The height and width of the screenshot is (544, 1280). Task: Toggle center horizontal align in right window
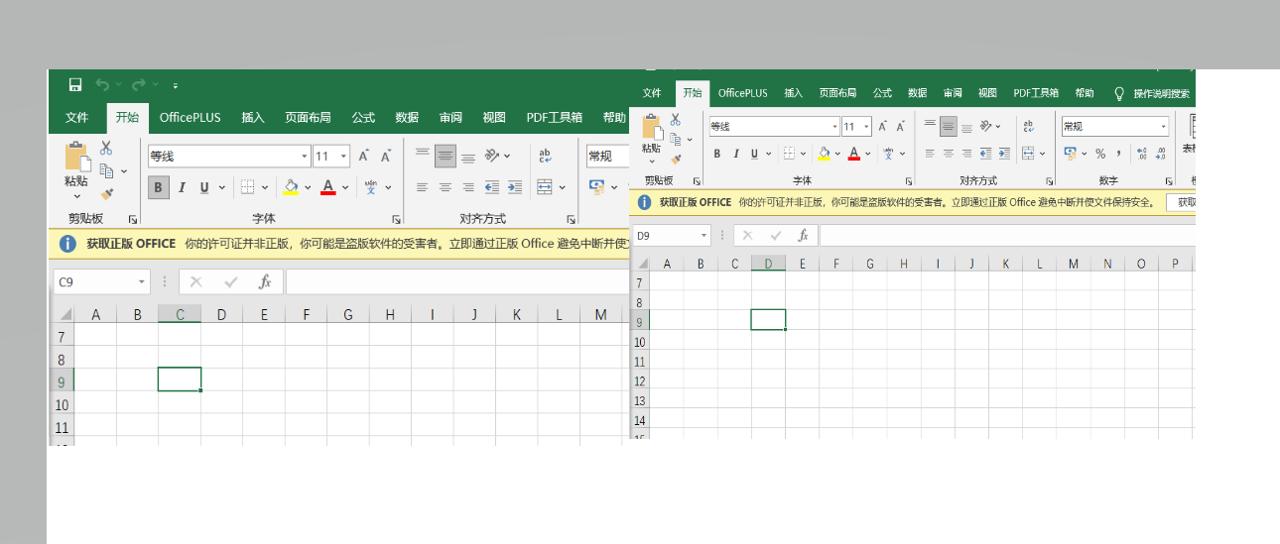949,154
